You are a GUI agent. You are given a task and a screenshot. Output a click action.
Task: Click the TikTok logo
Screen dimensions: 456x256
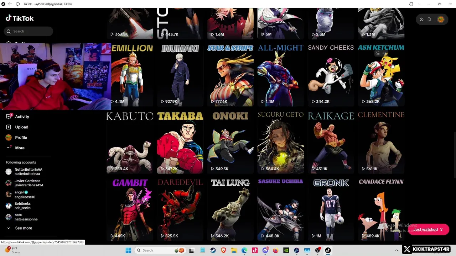coord(20,18)
